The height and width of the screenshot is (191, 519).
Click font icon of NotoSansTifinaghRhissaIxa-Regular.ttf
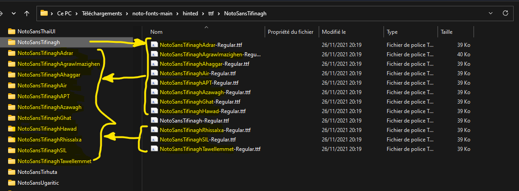154,130
